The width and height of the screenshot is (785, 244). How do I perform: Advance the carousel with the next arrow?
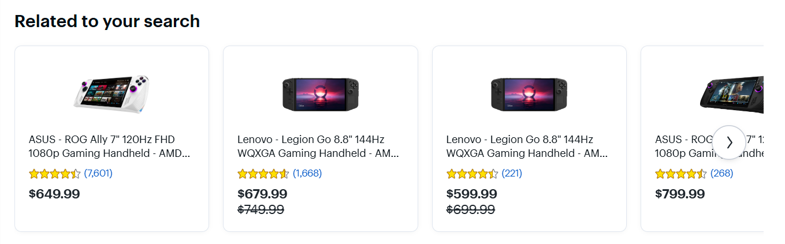click(x=729, y=142)
